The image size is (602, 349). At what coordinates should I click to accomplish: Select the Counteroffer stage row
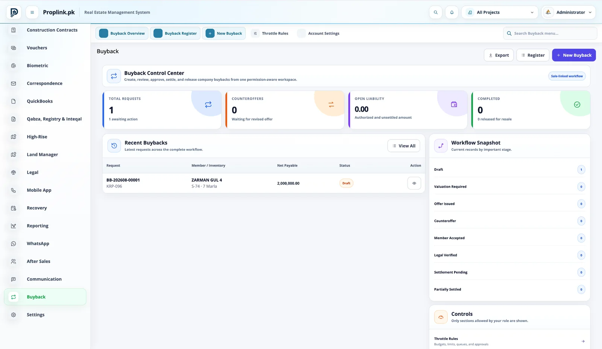(509, 221)
